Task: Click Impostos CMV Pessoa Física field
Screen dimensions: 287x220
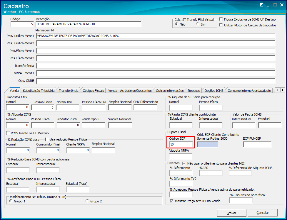Action: coord(43,107)
